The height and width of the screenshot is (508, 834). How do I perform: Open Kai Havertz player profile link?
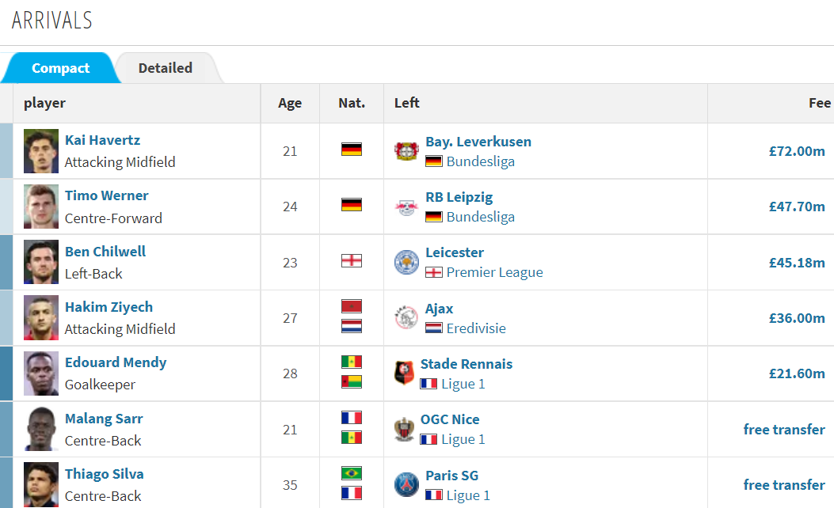pyautogui.click(x=103, y=140)
